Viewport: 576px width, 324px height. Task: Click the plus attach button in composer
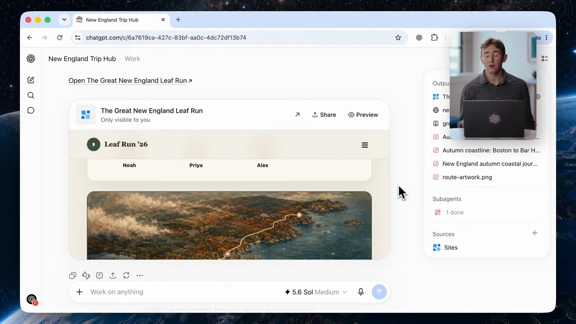click(x=79, y=292)
